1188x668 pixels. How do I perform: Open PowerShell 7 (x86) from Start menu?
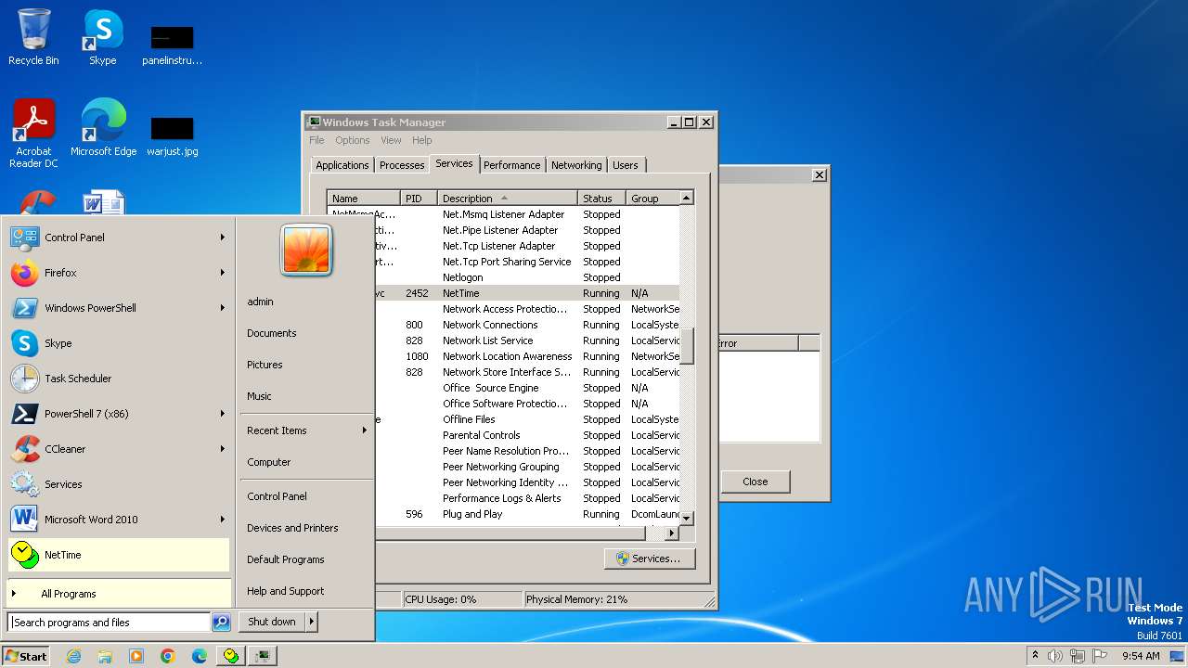[x=118, y=414]
